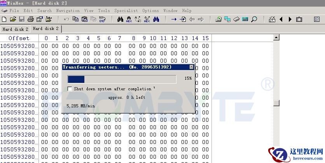Click the options grid icon at toolbar end
This screenshot has height=163, width=325.
(317, 19)
